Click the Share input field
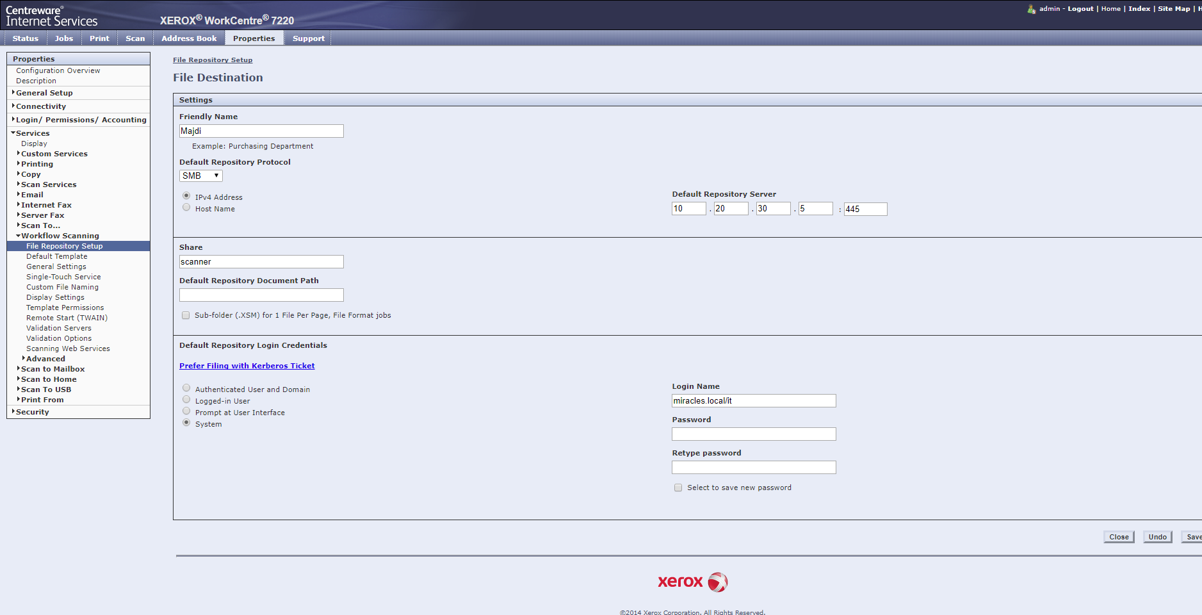The height and width of the screenshot is (615, 1202). tap(261, 262)
